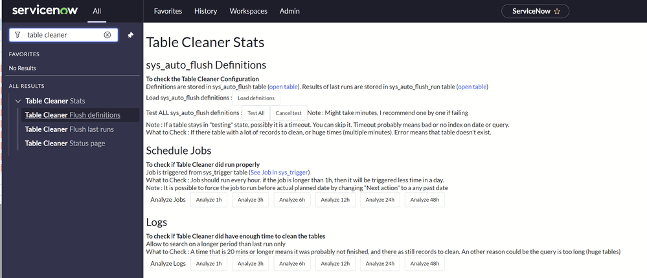Open the Admin menu
The height and width of the screenshot is (278, 647).
click(x=289, y=11)
